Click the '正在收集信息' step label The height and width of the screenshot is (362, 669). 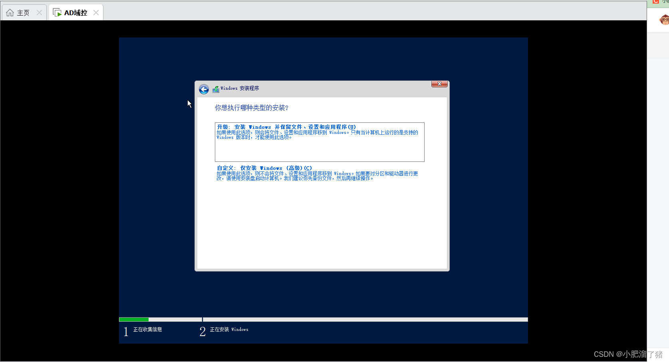click(148, 330)
